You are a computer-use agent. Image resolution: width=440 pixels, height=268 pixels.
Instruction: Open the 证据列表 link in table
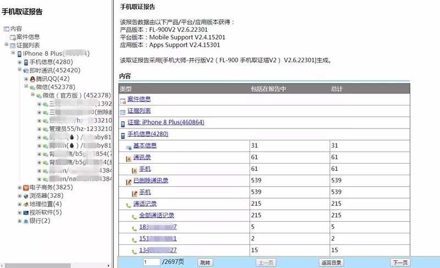coord(139,111)
